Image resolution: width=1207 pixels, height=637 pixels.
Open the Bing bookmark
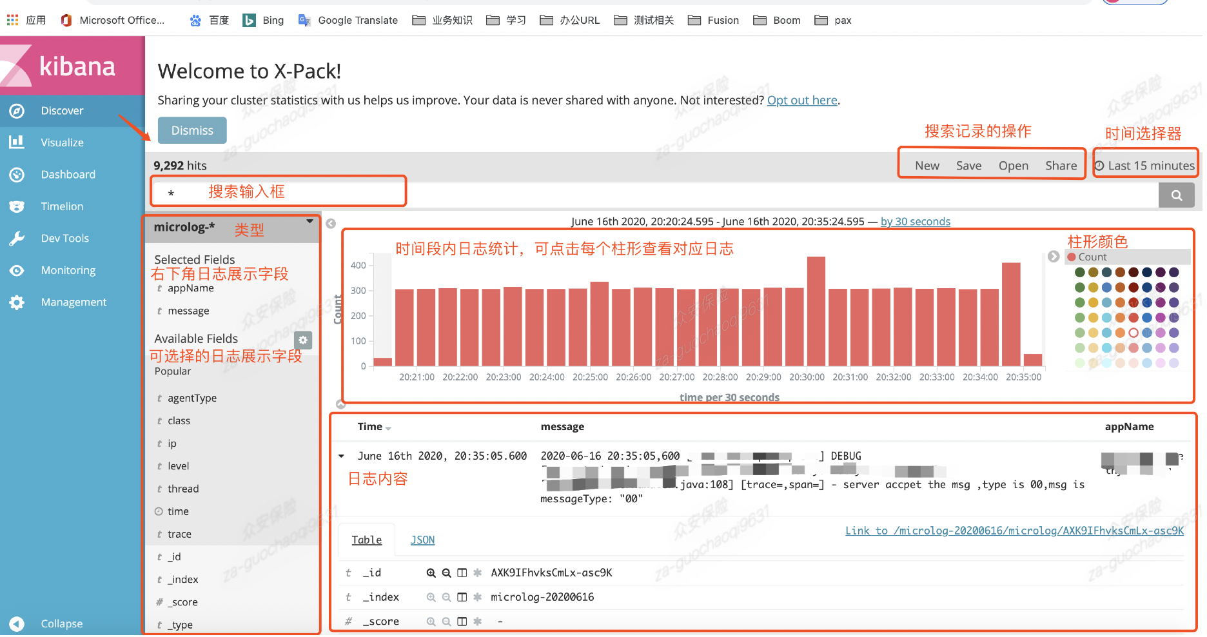(263, 20)
